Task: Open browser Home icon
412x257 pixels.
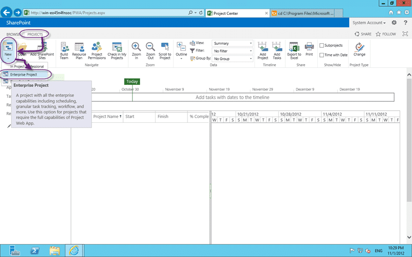Action: point(391,12)
